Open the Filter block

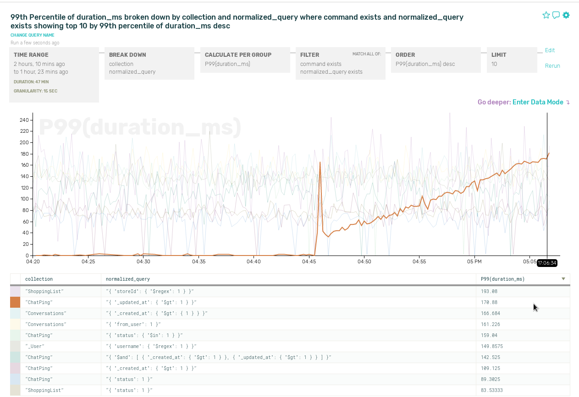pos(340,63)
